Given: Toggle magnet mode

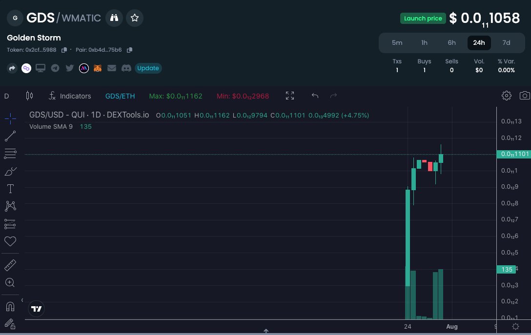Looking at the screenshot, I should coord(10,307).
